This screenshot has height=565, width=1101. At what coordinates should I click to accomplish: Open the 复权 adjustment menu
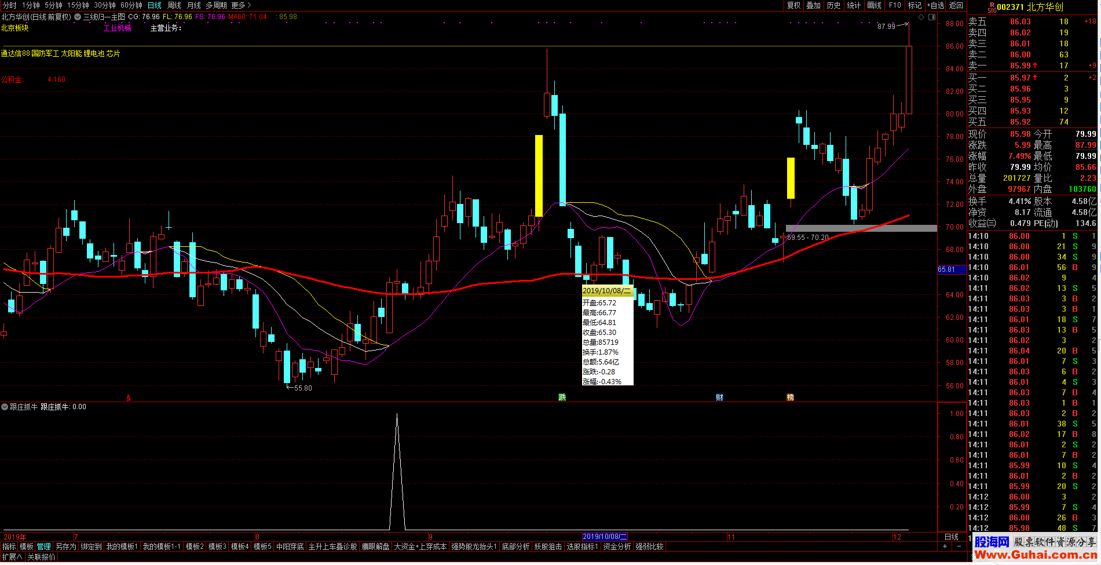click(x=793, y=5)
